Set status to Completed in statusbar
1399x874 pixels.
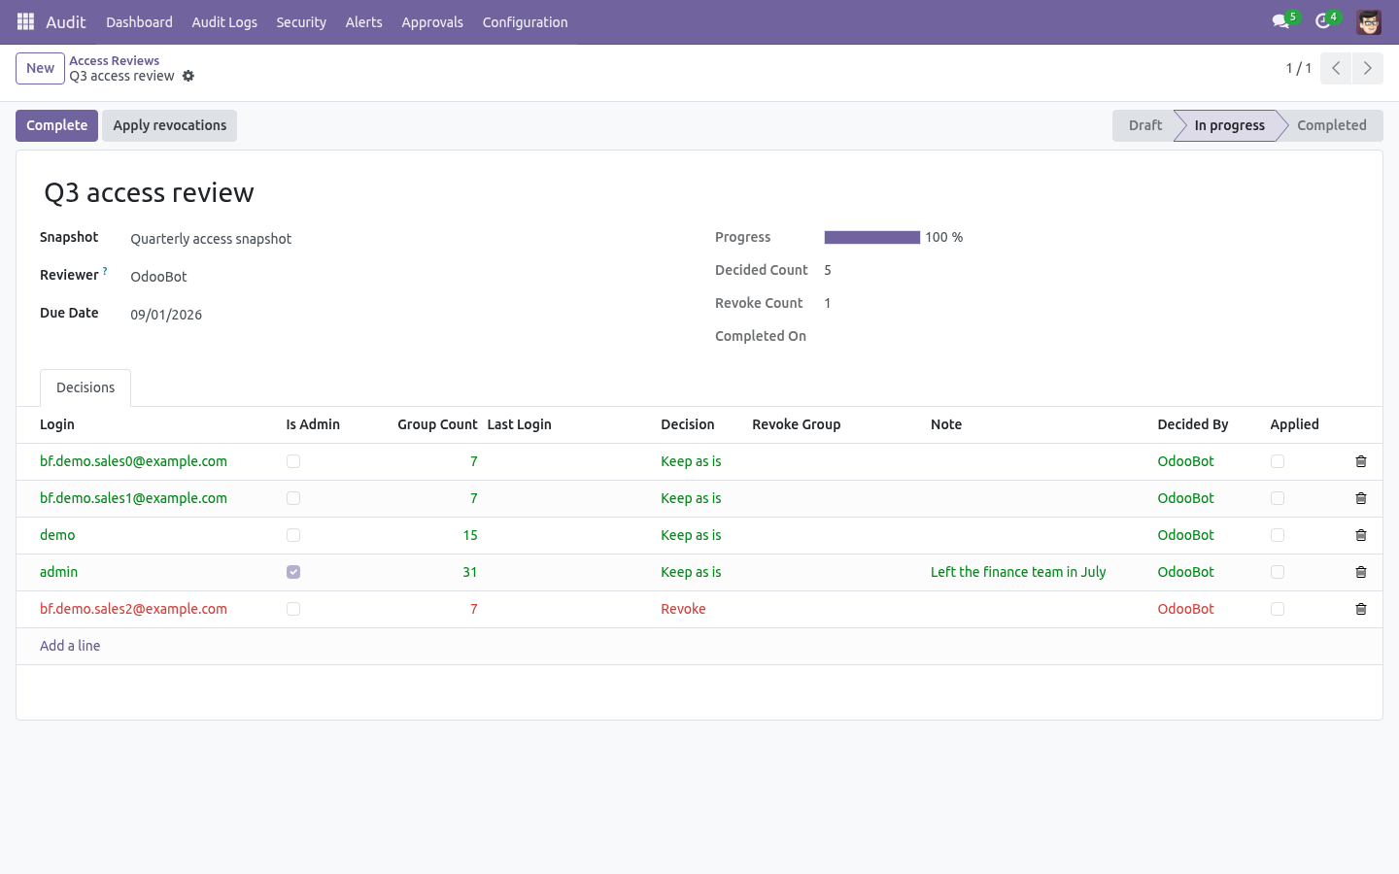click(1331, 125)
